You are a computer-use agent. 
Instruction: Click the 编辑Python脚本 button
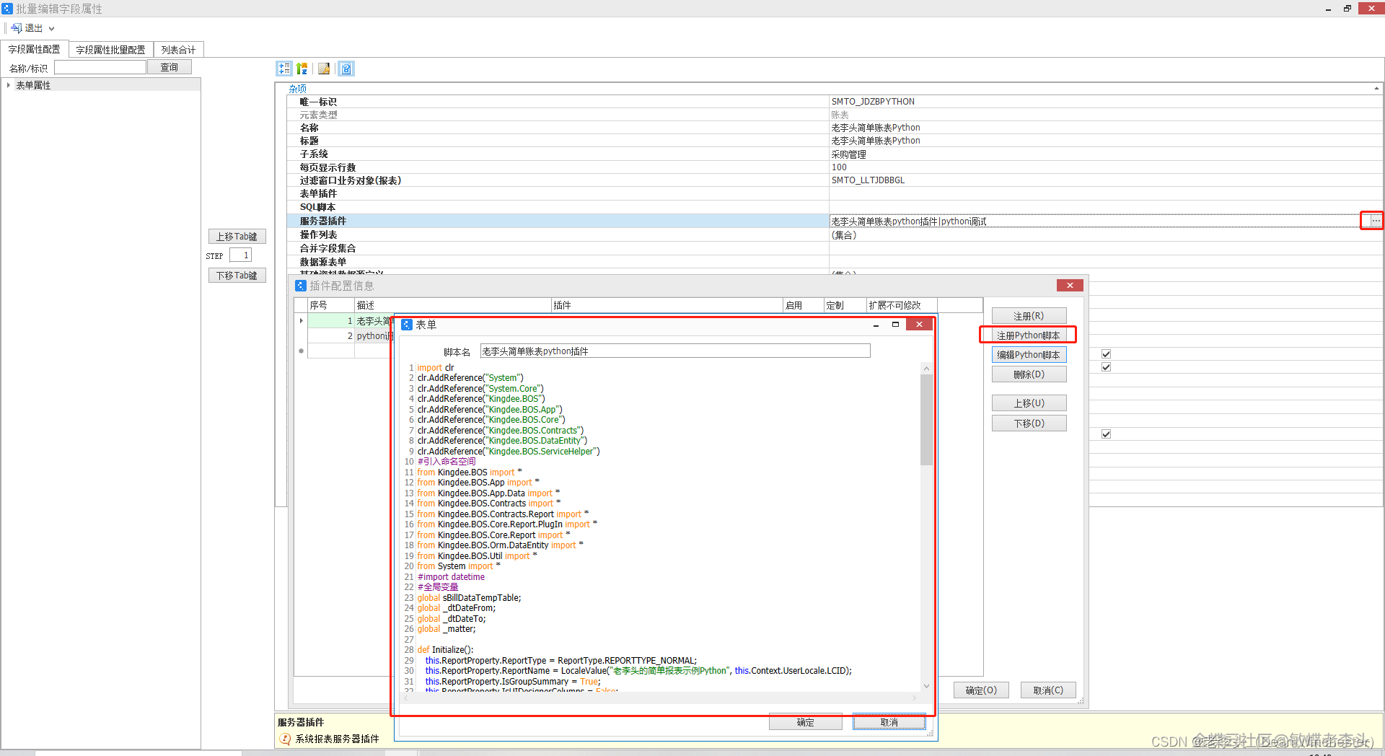click(1029, 355)
